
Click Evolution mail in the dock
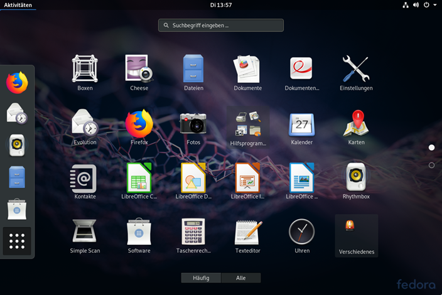pos(17,114)
